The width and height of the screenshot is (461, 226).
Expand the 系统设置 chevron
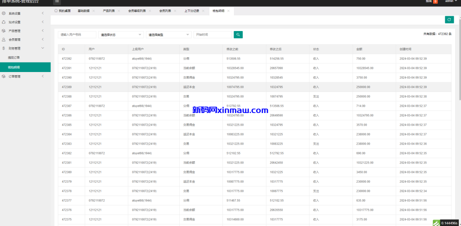[x=43, y=14]
